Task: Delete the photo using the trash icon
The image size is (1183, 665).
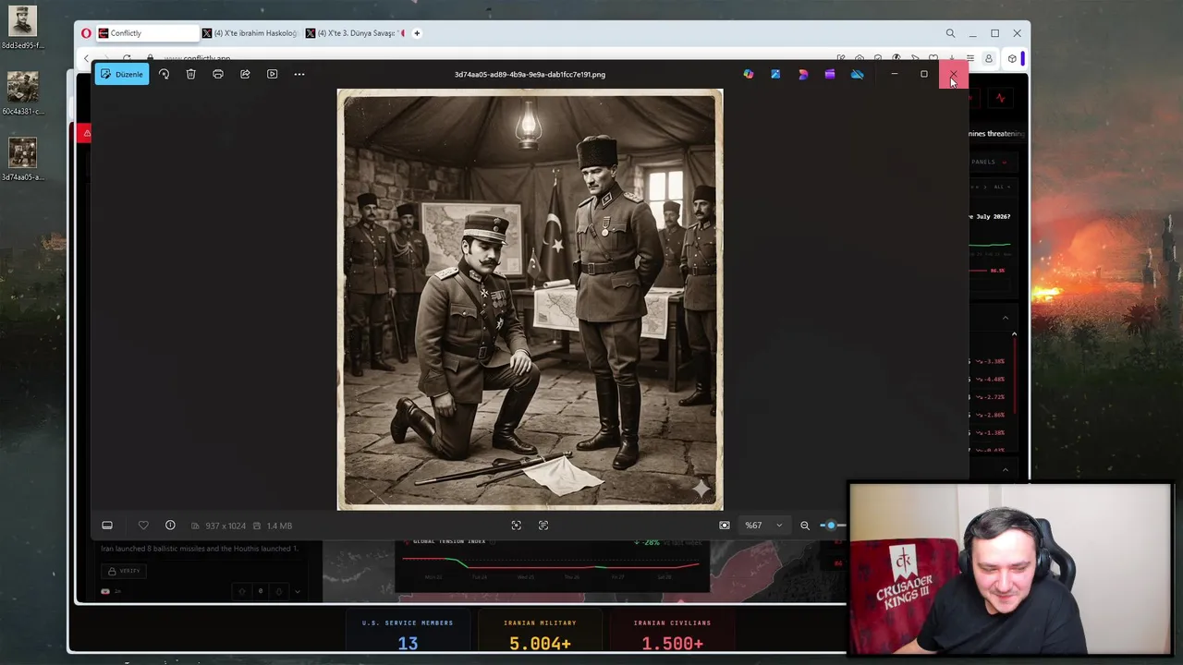Action: coord(190,74)
